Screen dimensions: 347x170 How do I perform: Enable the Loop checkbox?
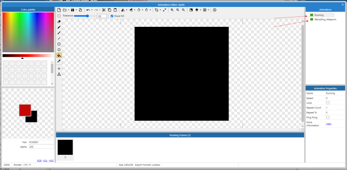click(x=328, y=103)
